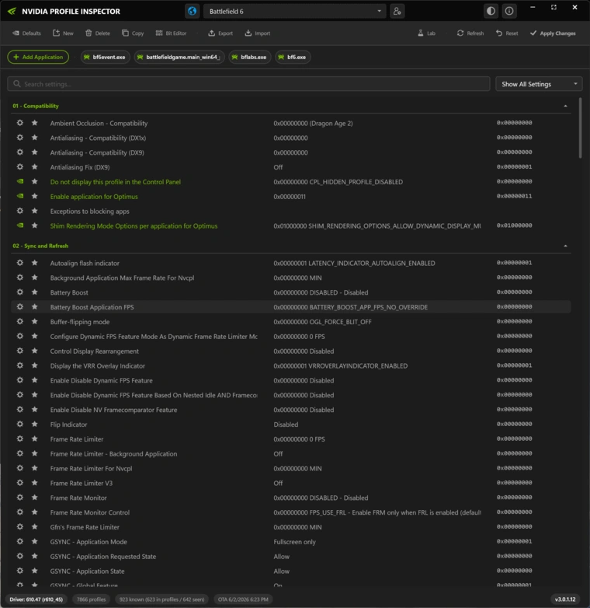The image size is (590, 608).
Task: Export the profile
Action: tap(220, 33)
